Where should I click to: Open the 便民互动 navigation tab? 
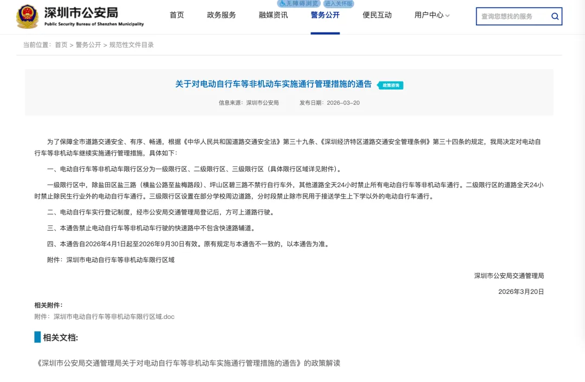(377, 15)
